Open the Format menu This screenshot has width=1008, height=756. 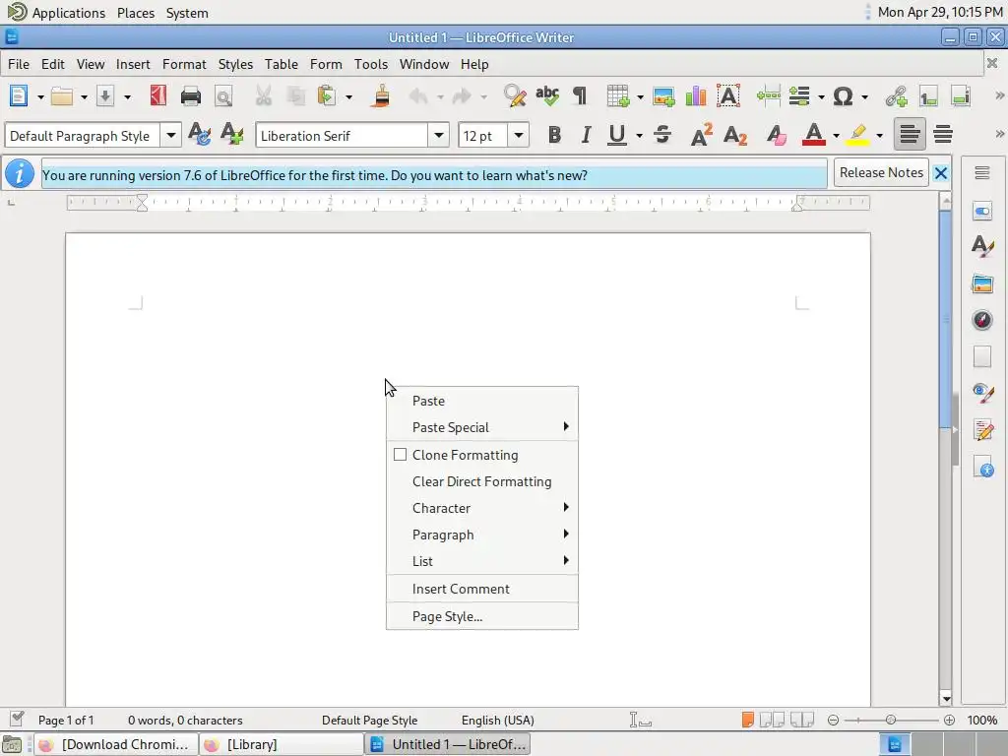[x=184, y=64]
